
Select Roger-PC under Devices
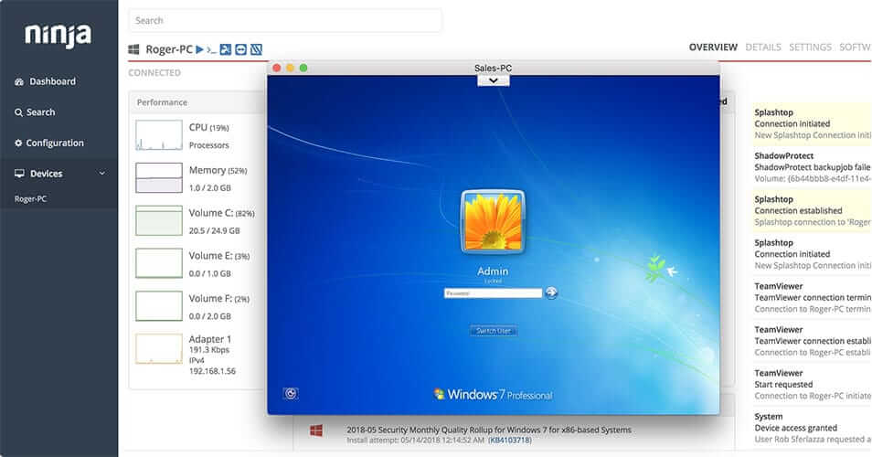coord(30,199)
